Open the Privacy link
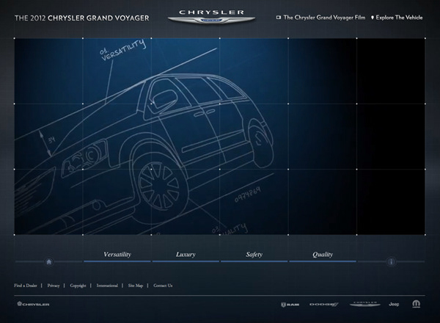 click(x=54, y=286)
